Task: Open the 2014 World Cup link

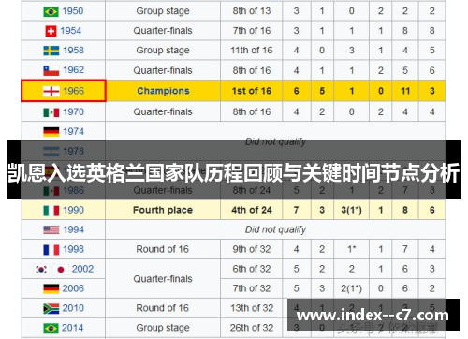Action: point(72,328)
